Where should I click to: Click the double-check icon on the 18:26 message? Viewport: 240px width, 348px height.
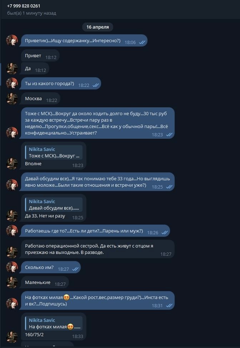(164, 232)
